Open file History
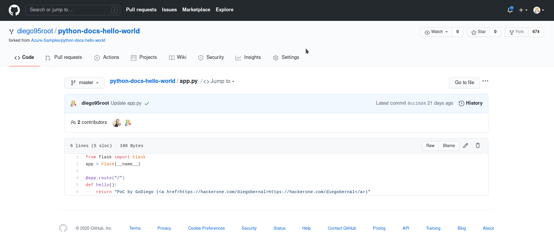Viewport: 554px width, 241px height. pos(471,103)
